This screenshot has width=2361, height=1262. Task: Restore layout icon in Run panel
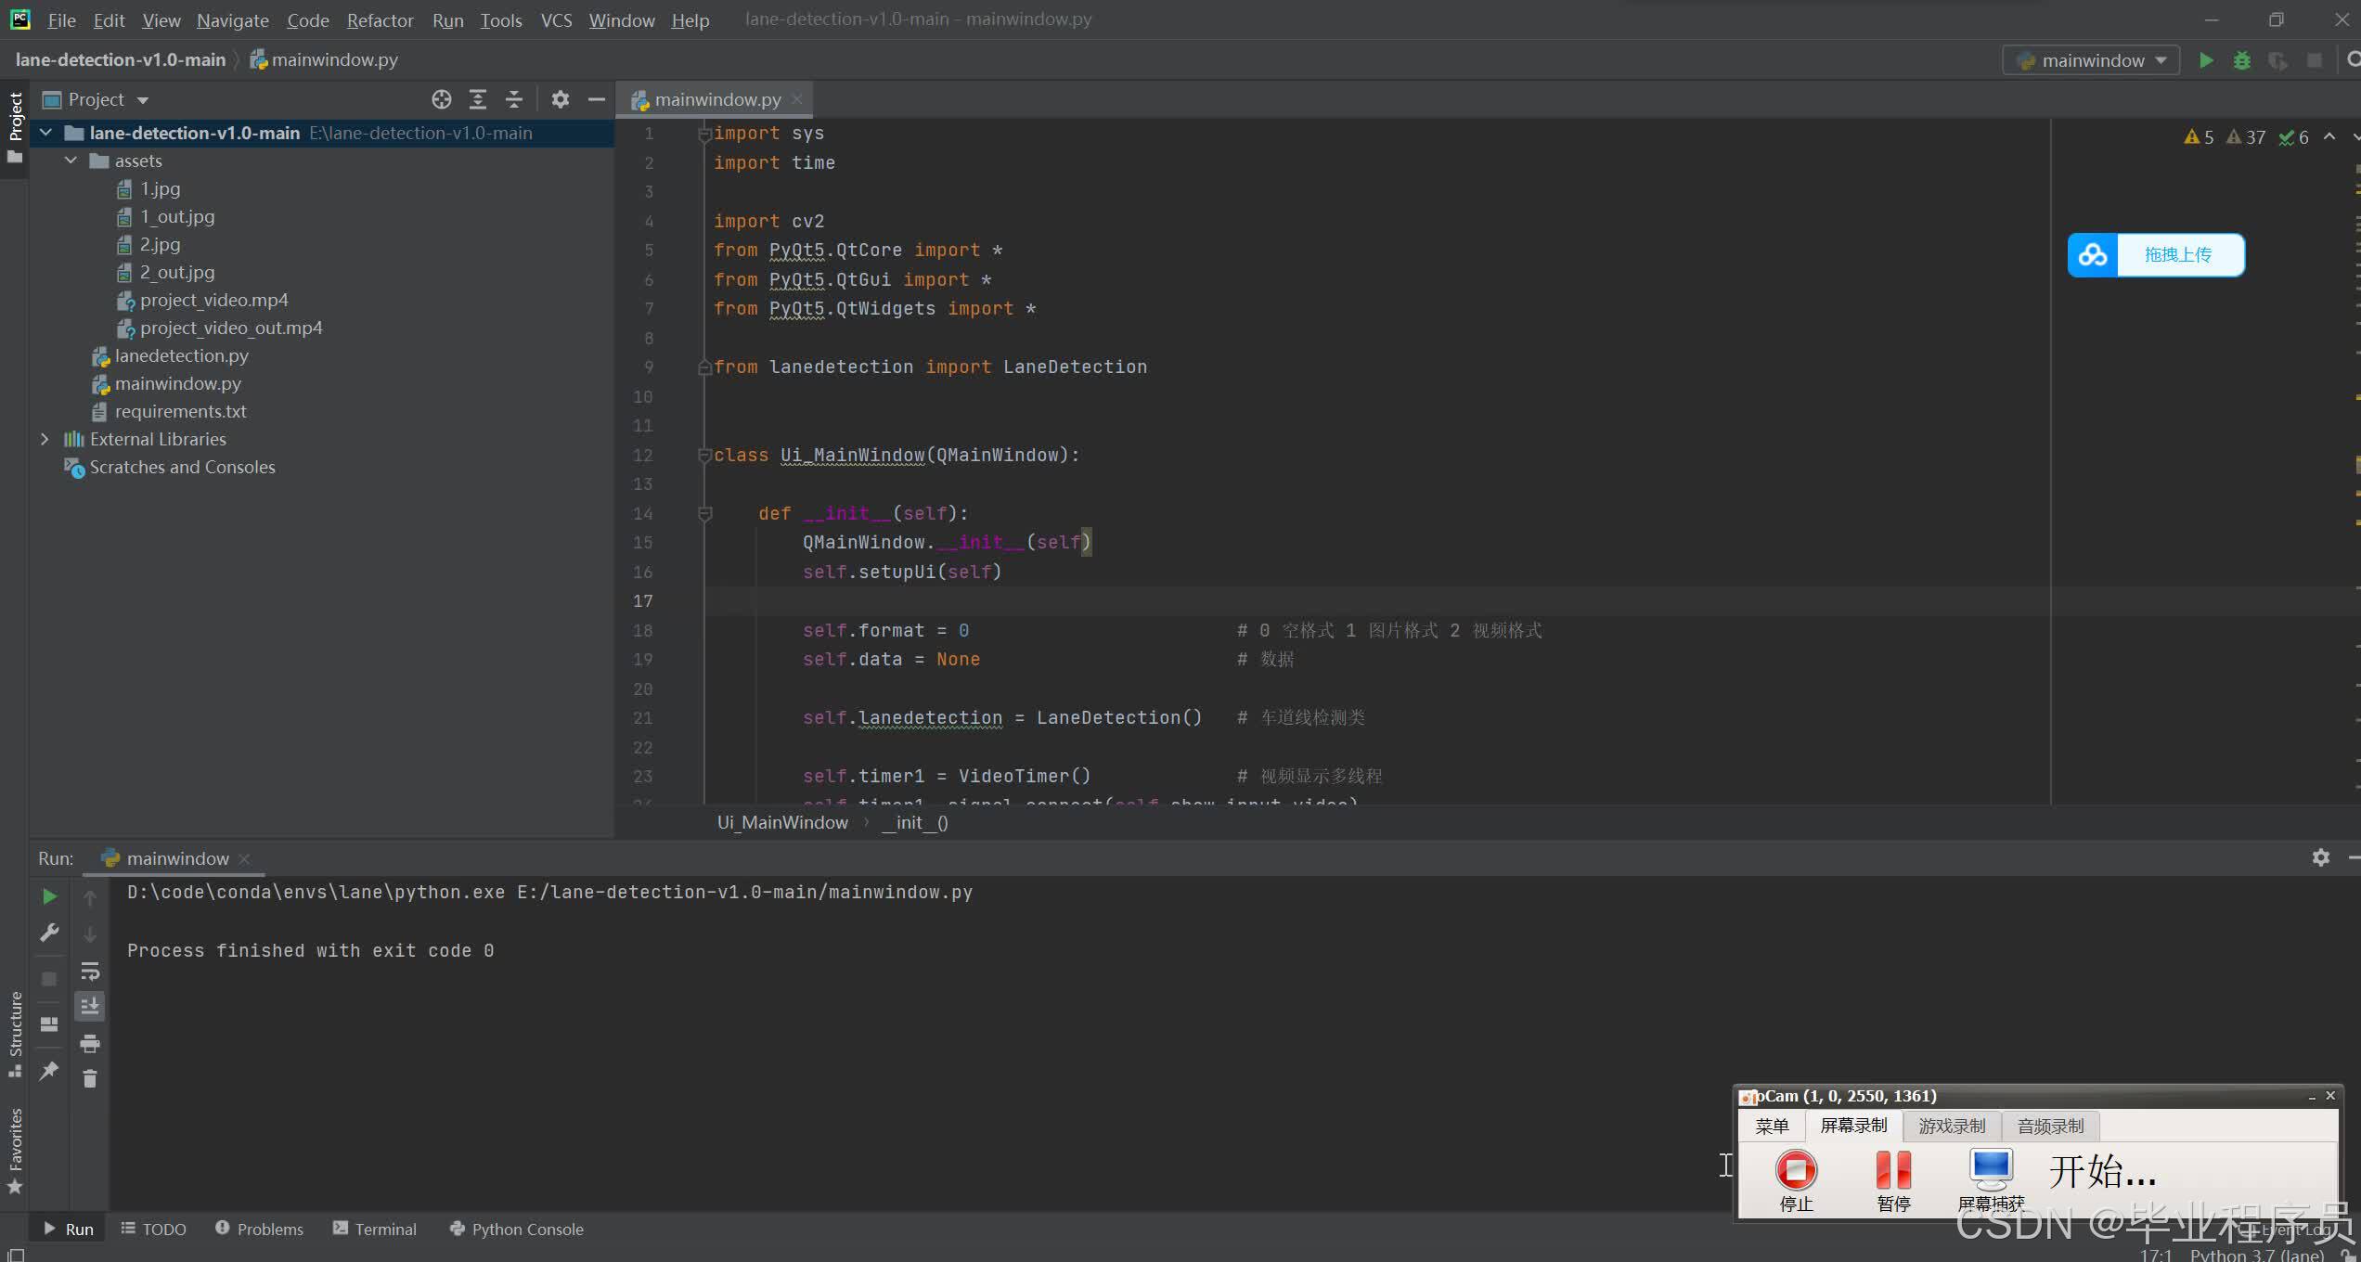49,1024
